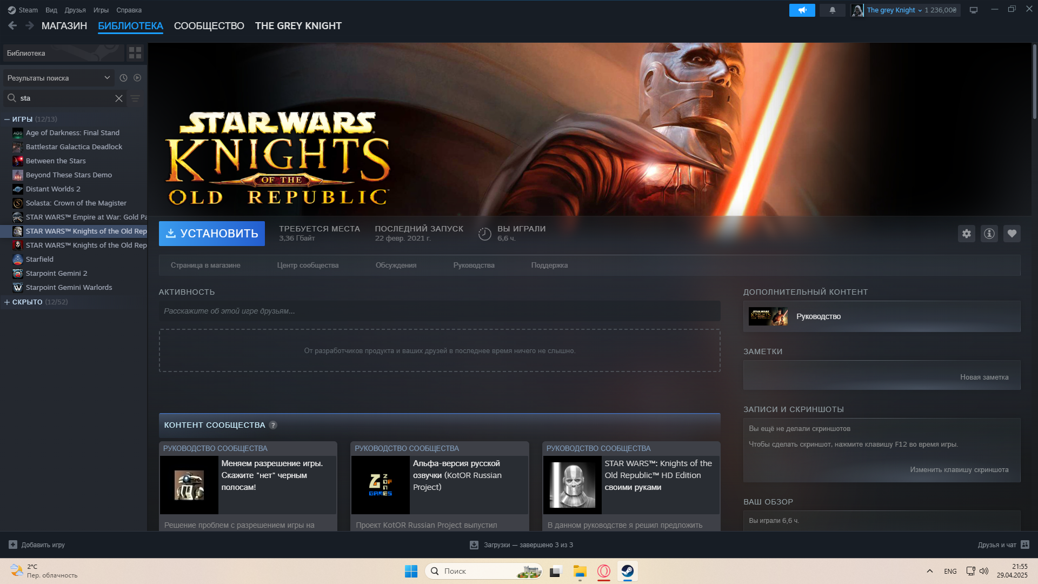
Task: Expand the СКРЫТО category
Action: 7,302
